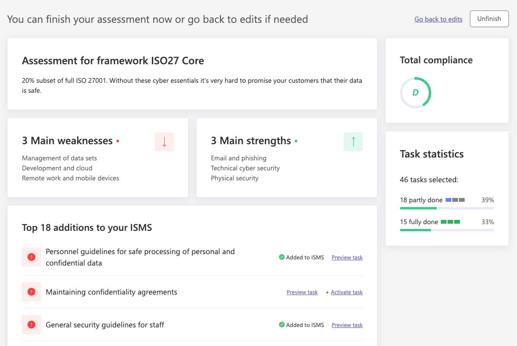Select the Management of data sets weakness
517x346 pixels.
pyautogui.click(x=60, y=158)
